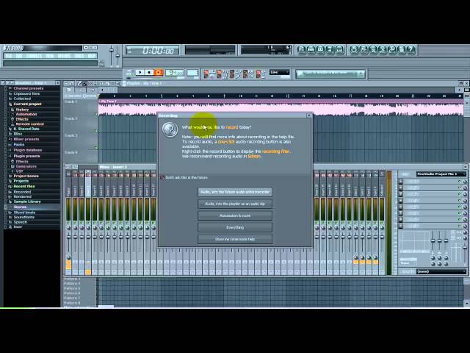Click the "Everything" button
Viewport: 470px width, 353px height.
[235, 227]
